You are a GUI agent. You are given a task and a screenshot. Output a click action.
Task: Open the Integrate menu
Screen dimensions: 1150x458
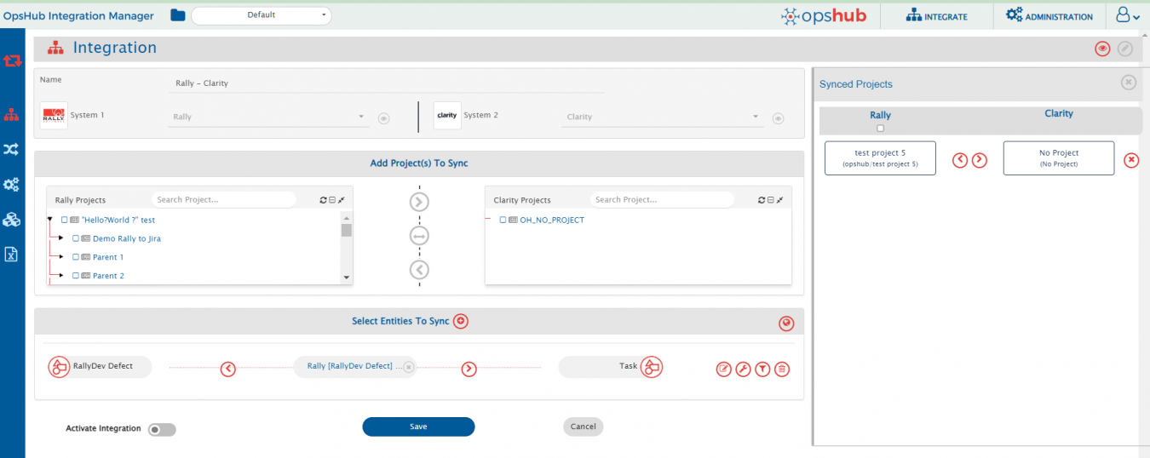(x=936, y=16)
